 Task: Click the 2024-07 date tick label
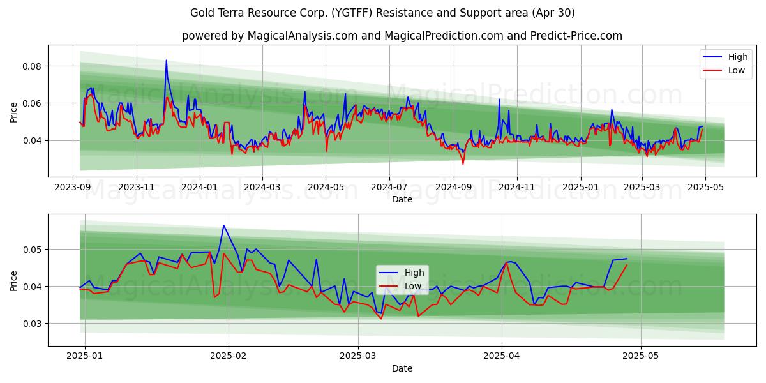(389, 187)
